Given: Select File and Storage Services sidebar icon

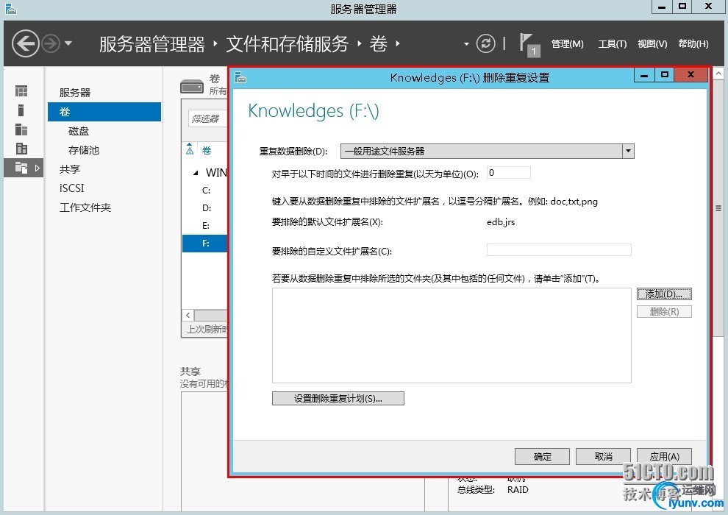Looking at the screenshot, I should click(x=22, y=168).
